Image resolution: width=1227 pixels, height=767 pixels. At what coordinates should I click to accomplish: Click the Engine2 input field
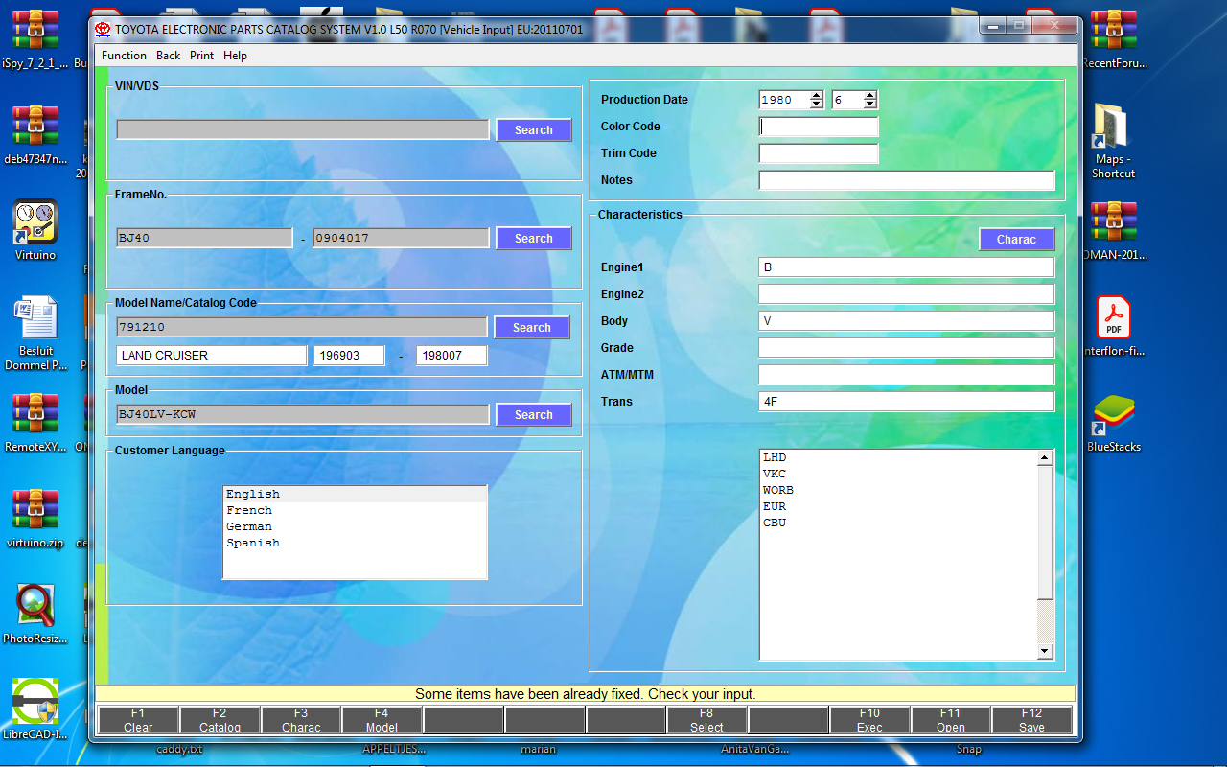pos(907,294)
